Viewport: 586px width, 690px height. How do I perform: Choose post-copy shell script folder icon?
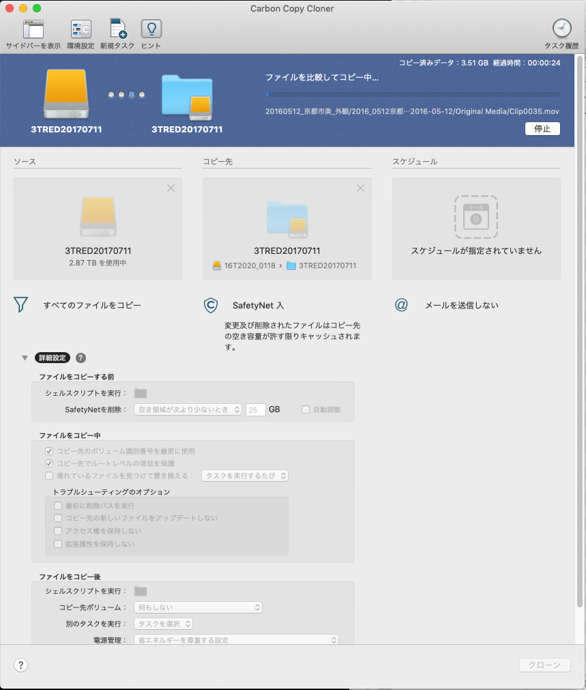coord(141,591)
